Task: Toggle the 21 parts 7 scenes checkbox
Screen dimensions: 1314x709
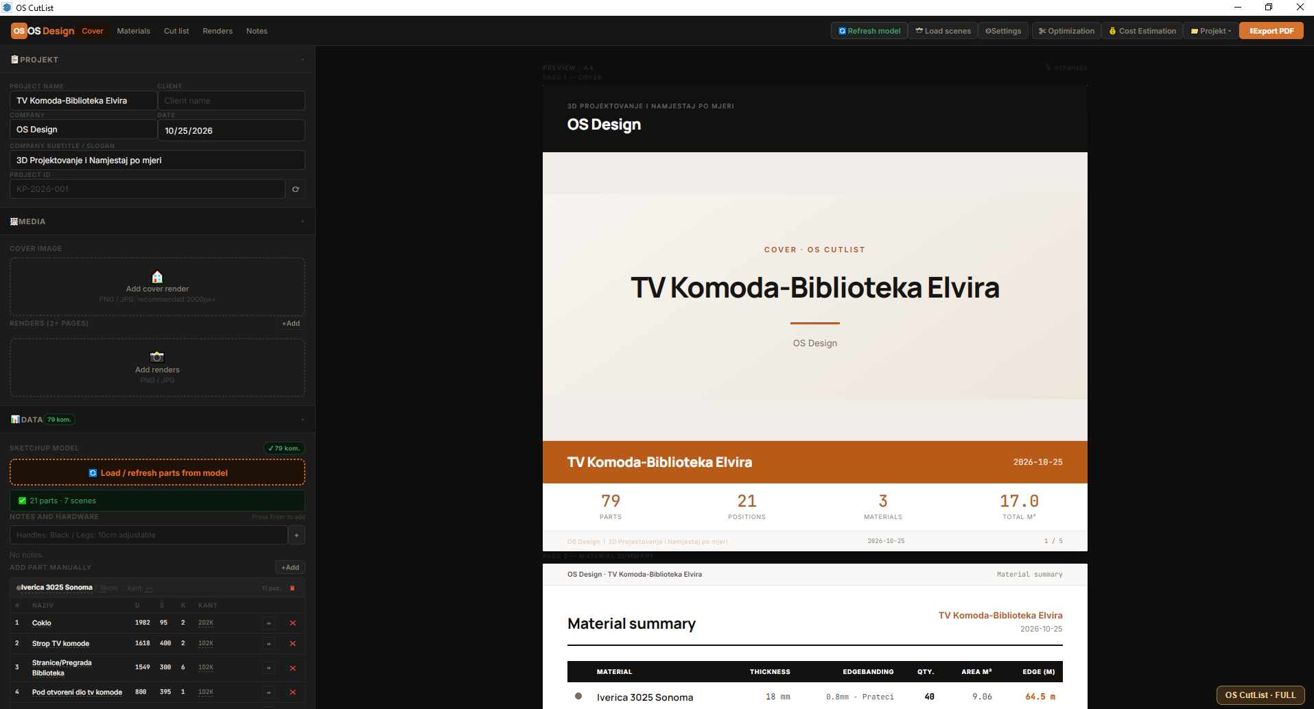Action: coord(23,501)
